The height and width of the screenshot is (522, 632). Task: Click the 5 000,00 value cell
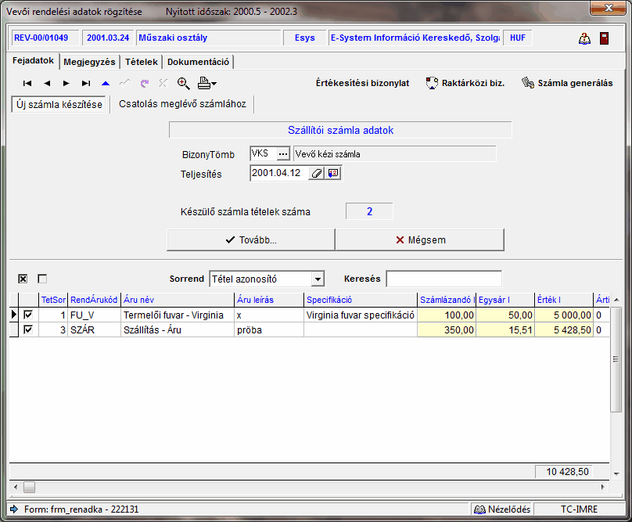click(564, 315)
